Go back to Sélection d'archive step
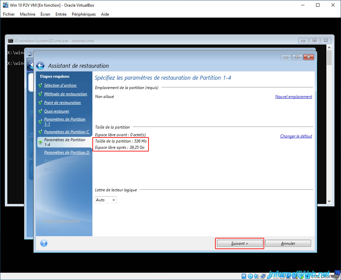The height and width of the screenshot is (280, 341). click(x=60, y=85)
